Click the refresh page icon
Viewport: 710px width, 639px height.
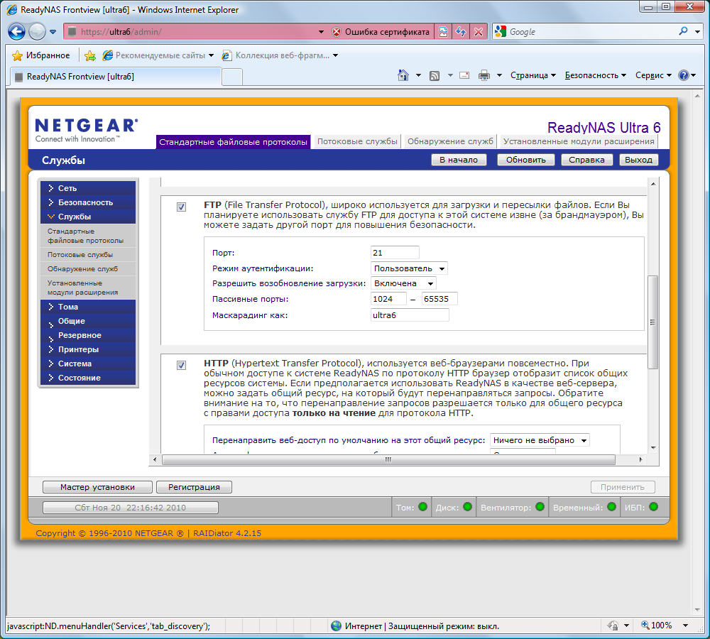[461, 32]
